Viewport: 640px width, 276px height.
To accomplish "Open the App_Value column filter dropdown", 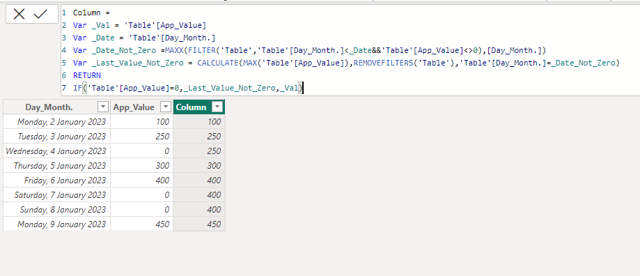I will coord(166,107).
